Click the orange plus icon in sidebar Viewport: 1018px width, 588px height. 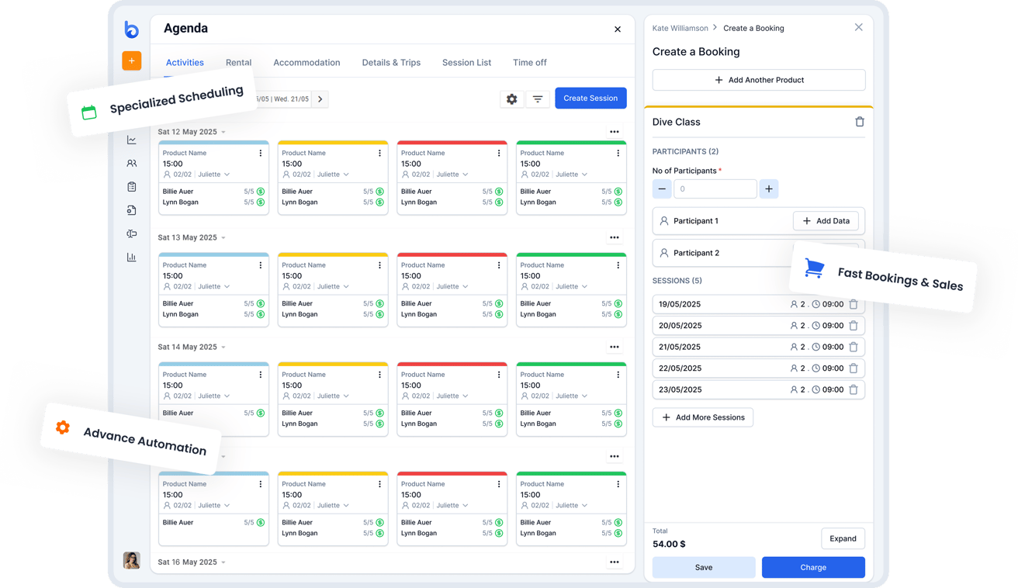131,61
